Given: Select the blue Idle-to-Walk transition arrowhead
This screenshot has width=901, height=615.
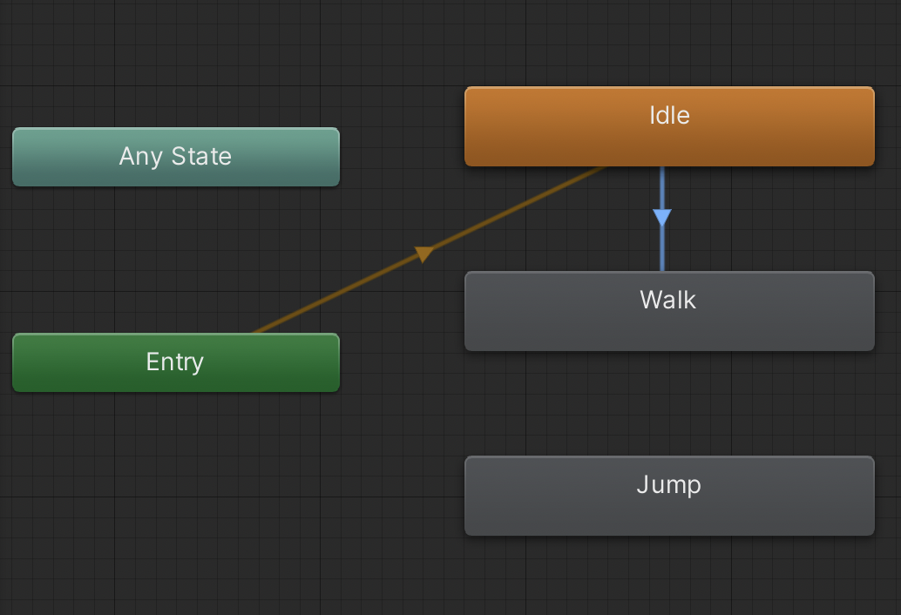Looking at the screenshot, I should 662,217.
